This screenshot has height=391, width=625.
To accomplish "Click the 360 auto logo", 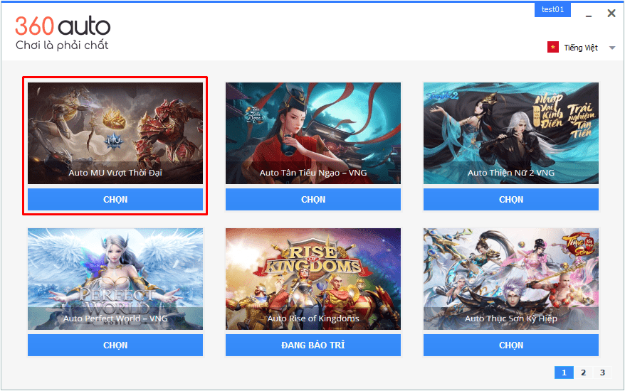I will (x=63, y=33).
